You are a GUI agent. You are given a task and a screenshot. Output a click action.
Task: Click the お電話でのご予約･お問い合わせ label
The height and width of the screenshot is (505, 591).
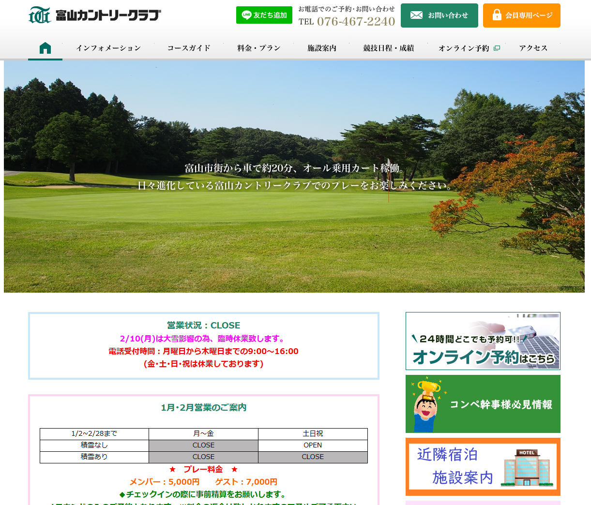click(x=347, y=9)
